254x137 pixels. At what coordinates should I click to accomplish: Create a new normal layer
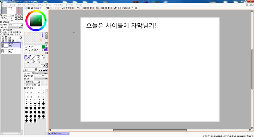(3, 37)
